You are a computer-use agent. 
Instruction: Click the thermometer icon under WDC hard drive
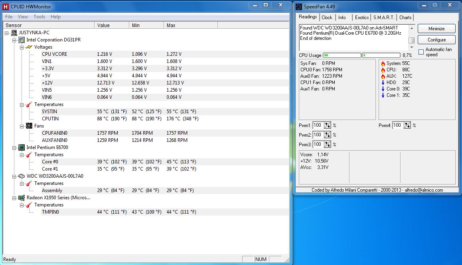tap(29, 183)
